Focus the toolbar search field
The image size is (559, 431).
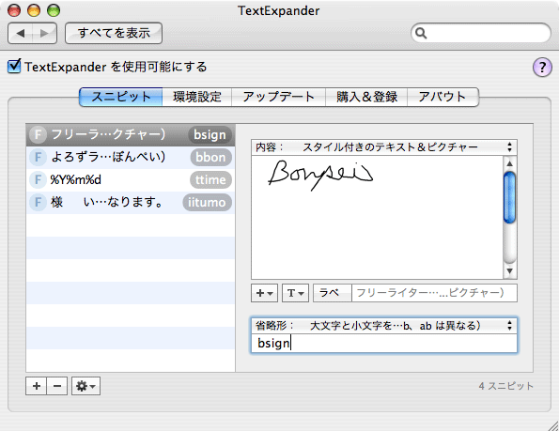481,34
